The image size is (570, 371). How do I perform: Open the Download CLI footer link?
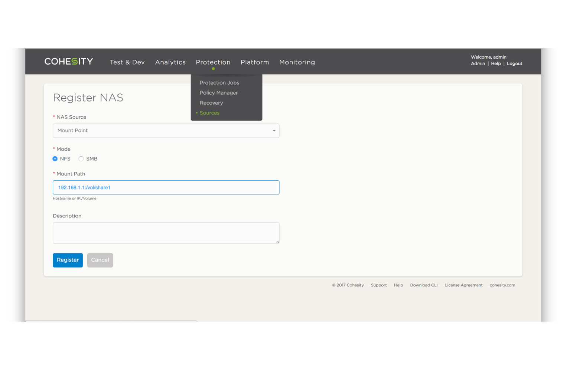(x=424, y=285)
